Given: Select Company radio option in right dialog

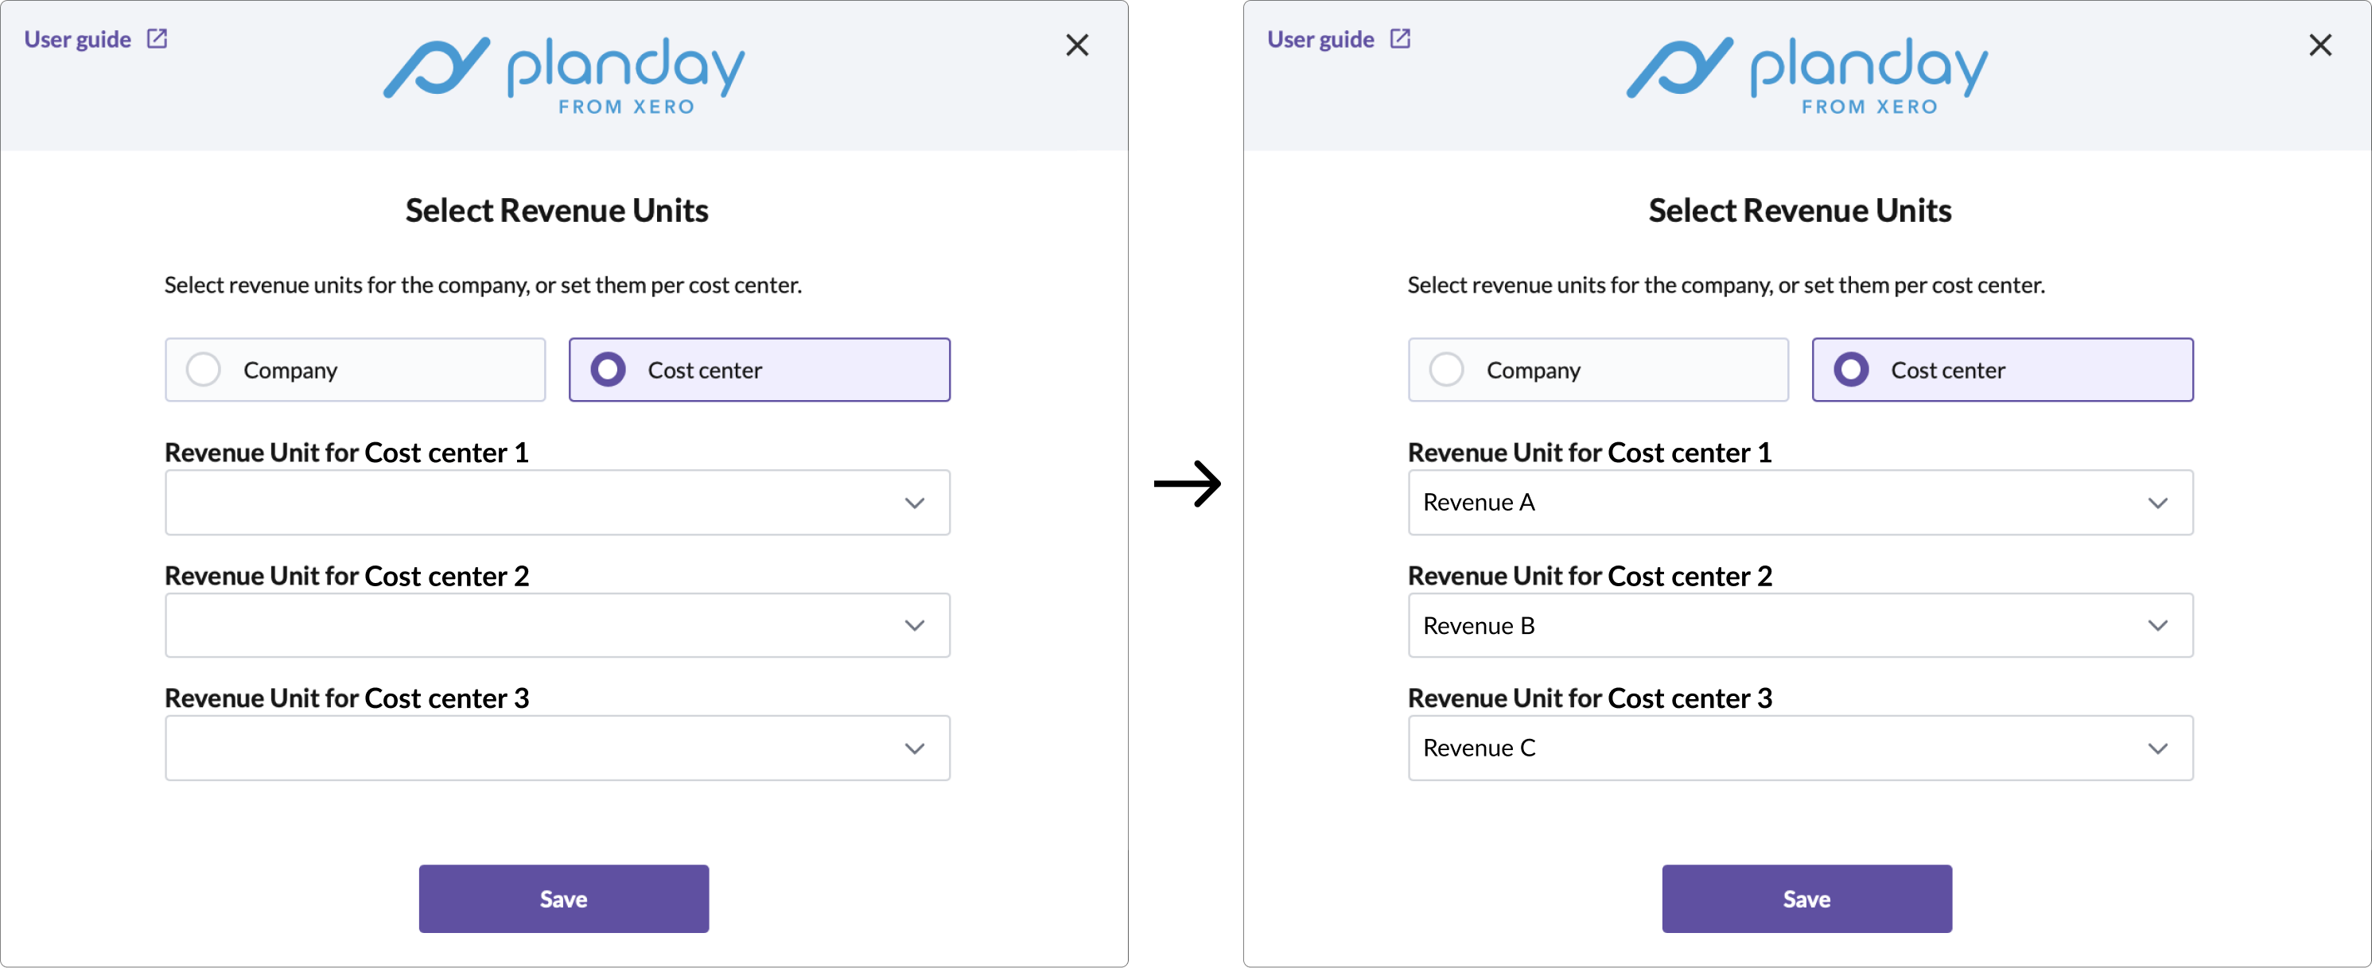Looking at the screenshot, I should pyautogui.click(x=1599, y=370).
